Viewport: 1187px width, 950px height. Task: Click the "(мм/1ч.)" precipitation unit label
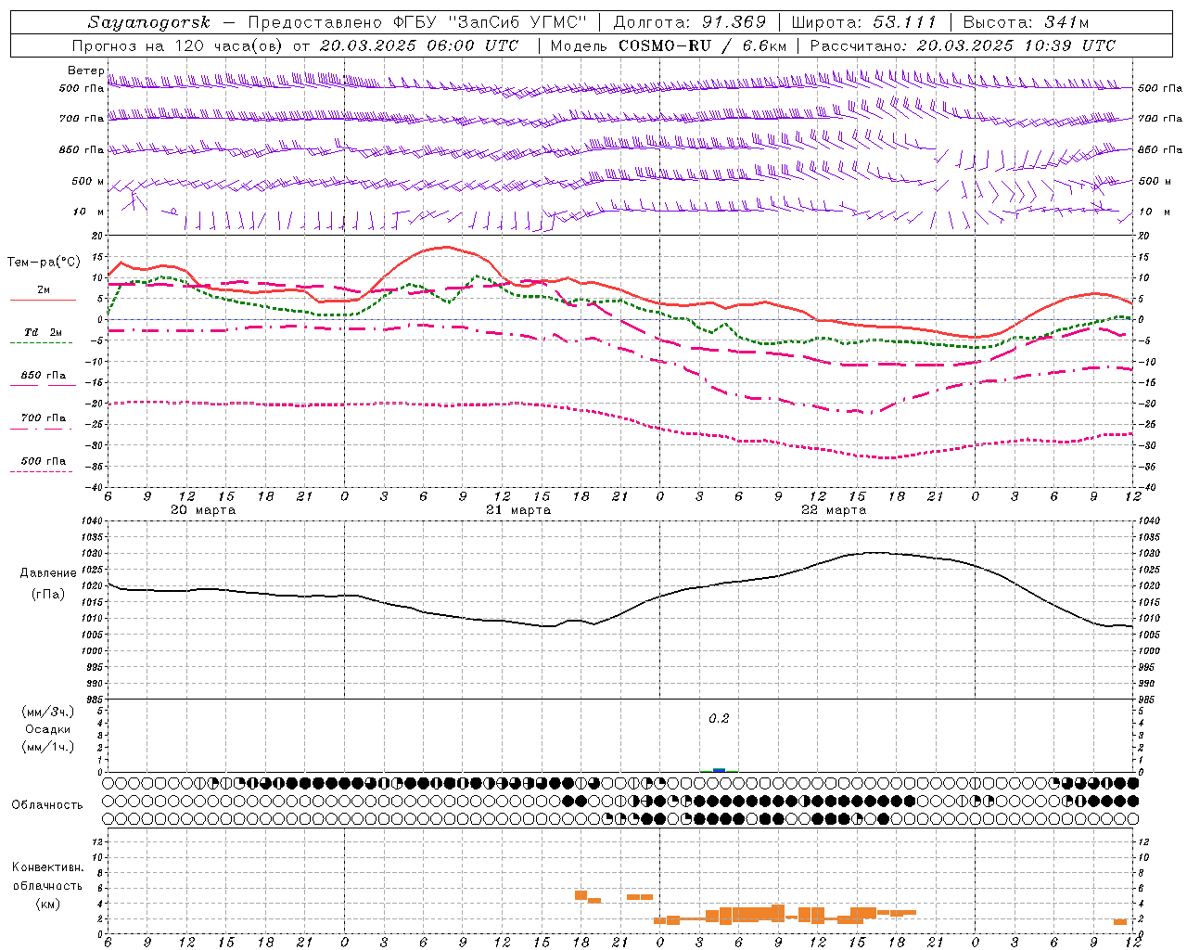coord(48,747)
